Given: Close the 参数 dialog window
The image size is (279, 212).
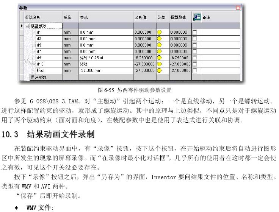Looking at the screenshot, I should pyautogui.click(x=238, y=8).
